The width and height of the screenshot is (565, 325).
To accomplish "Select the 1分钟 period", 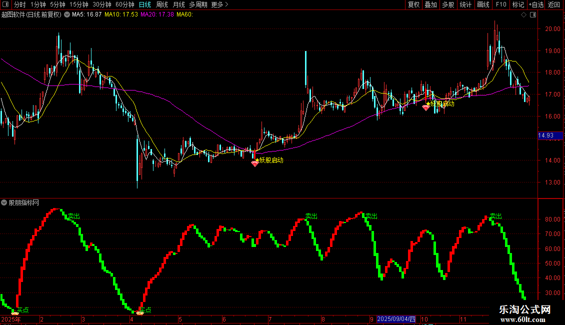I will (x=38, y=4).
